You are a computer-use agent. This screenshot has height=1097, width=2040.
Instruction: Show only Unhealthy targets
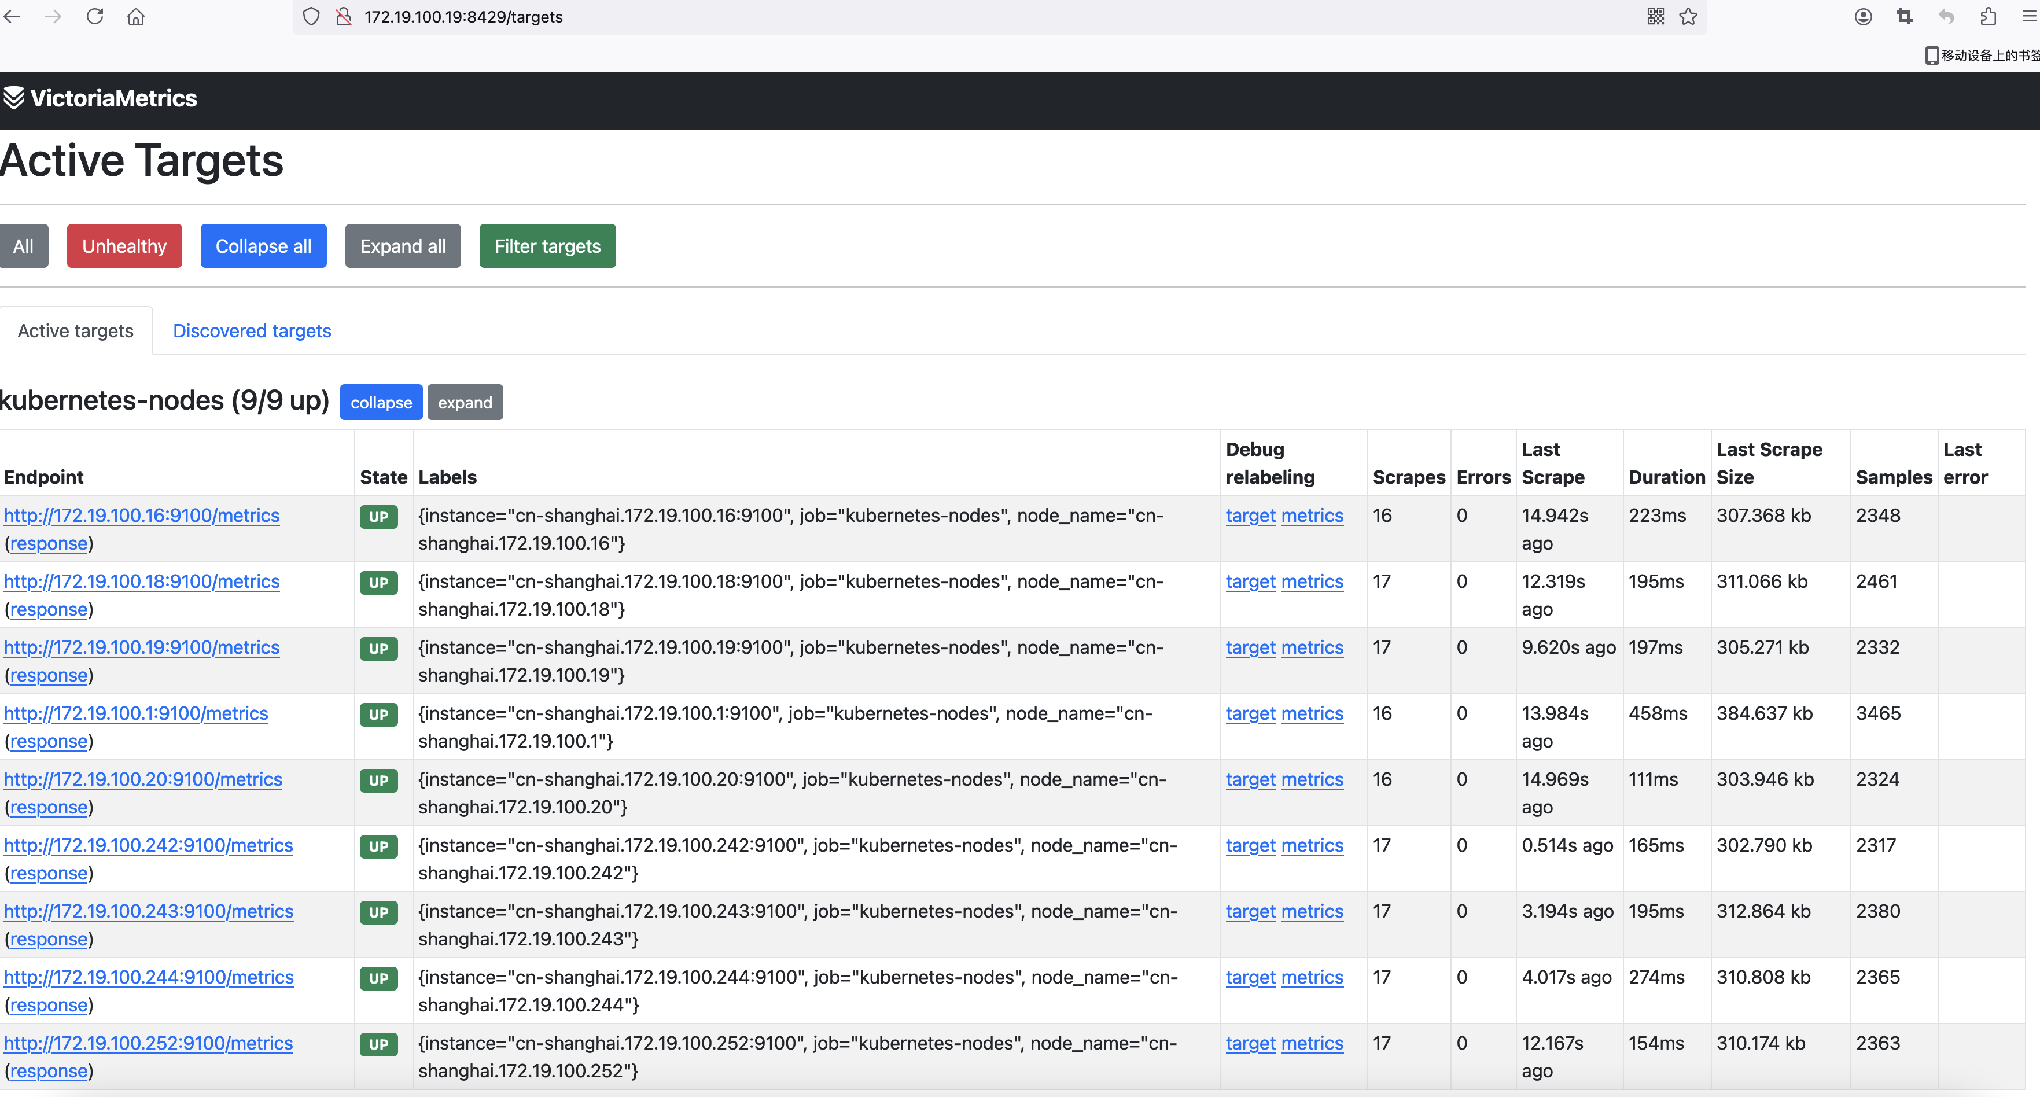tap(124, 246)
